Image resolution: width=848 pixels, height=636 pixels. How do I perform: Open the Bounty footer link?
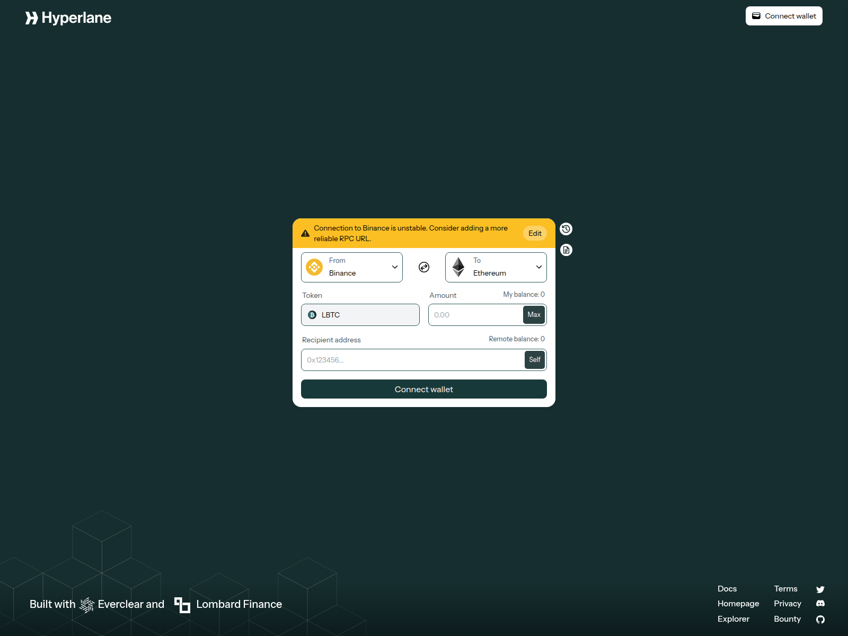(x=787, y=619)
